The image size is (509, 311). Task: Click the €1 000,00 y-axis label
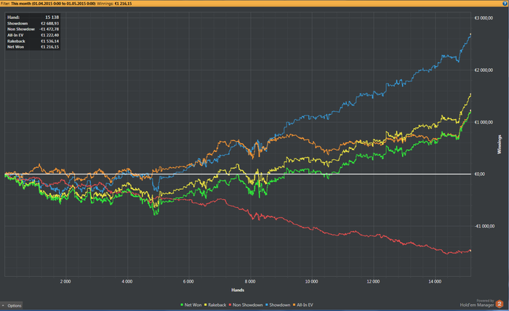tap(484, 122)
